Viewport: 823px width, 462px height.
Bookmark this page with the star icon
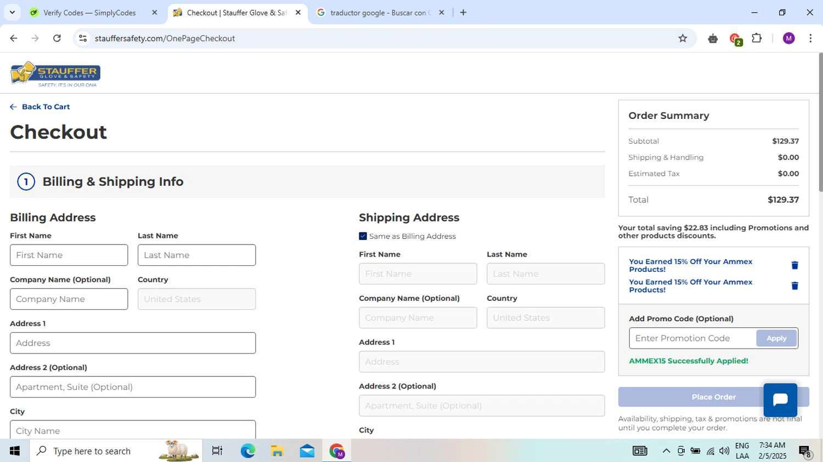683,38
